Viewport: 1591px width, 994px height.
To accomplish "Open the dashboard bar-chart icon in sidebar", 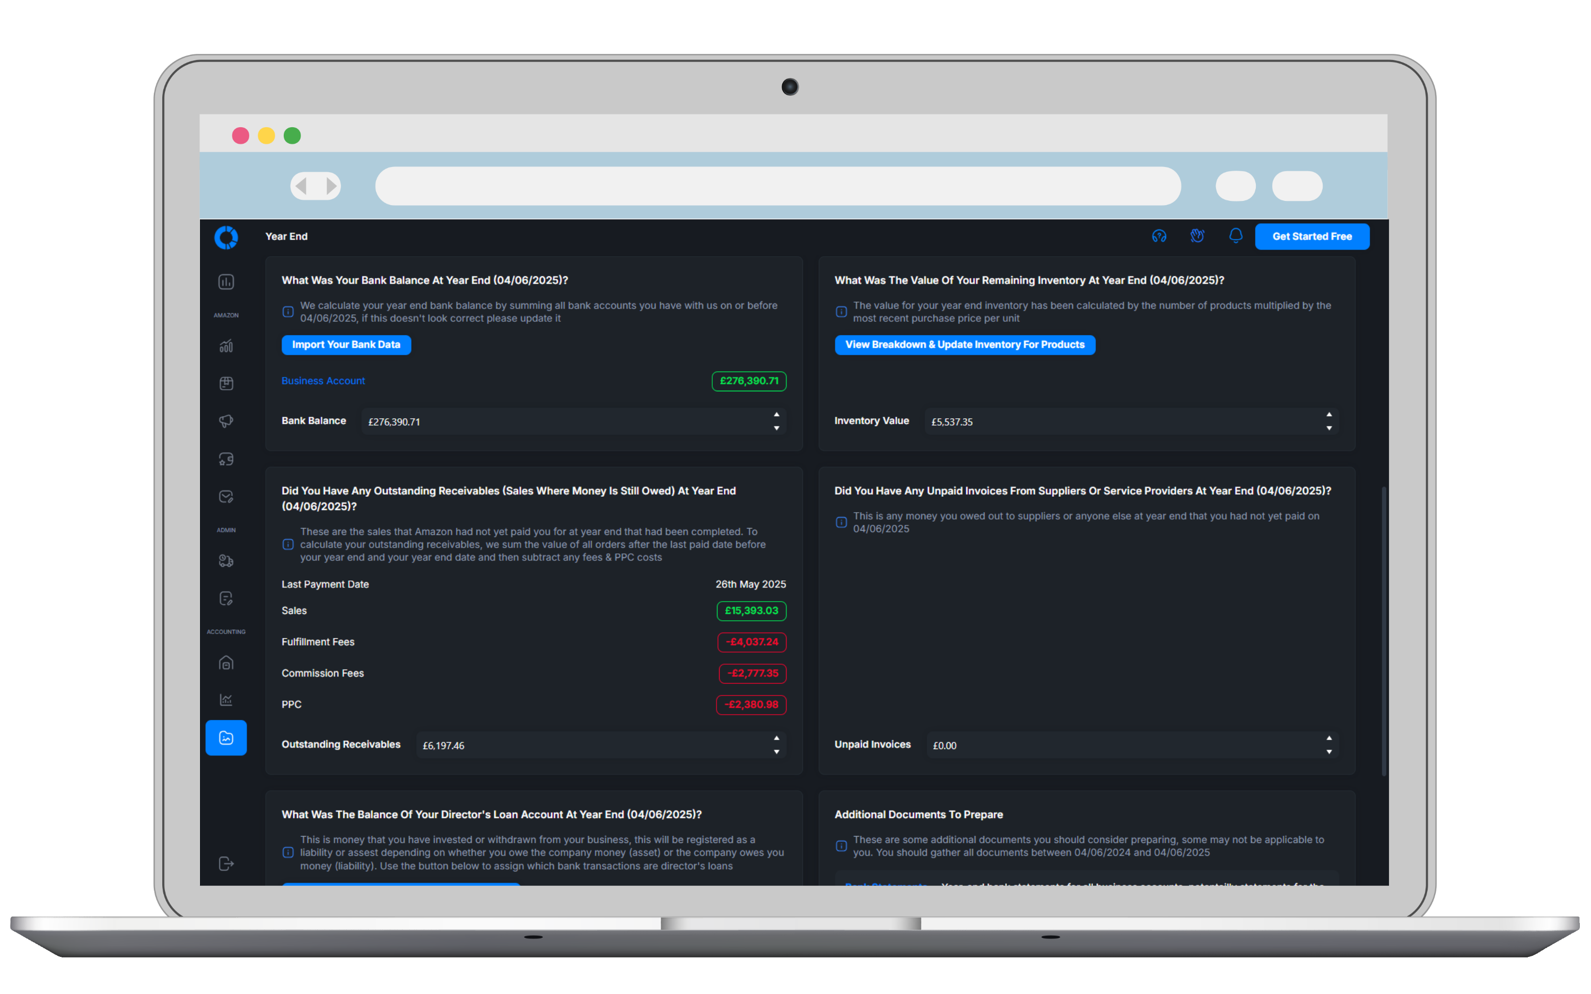I will [226, 282].
